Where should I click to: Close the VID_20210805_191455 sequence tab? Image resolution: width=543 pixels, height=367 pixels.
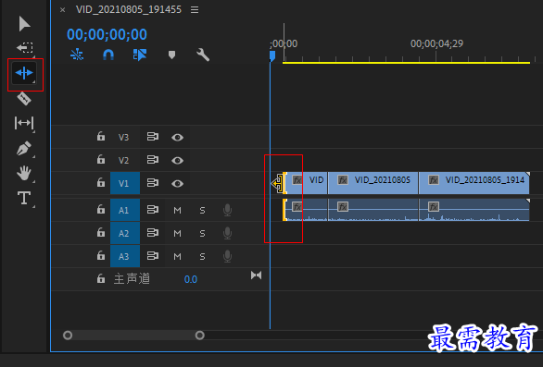click(62, 9)
